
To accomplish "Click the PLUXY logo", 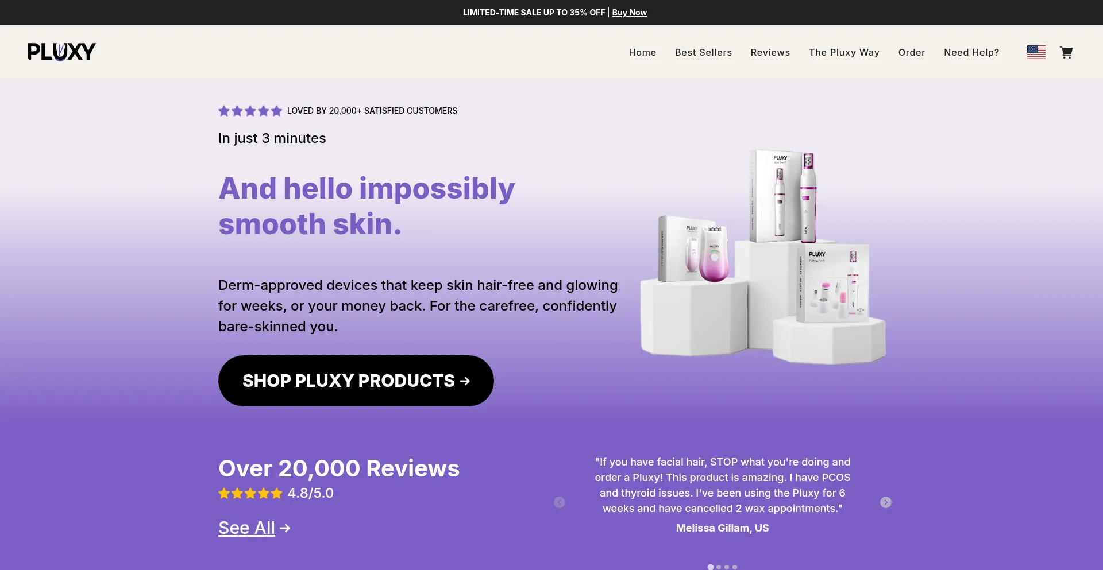I will coord(61,52).
